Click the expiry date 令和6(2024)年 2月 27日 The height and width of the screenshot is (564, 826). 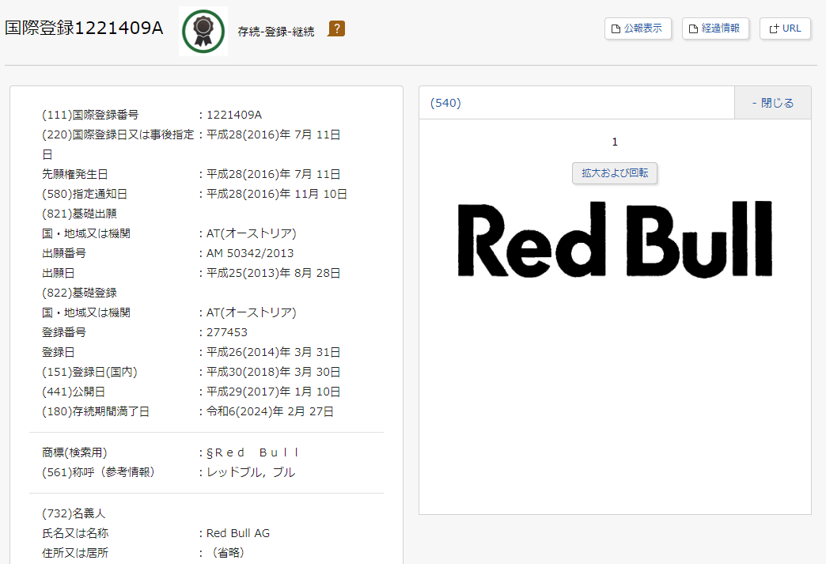(x=271, y=411)
